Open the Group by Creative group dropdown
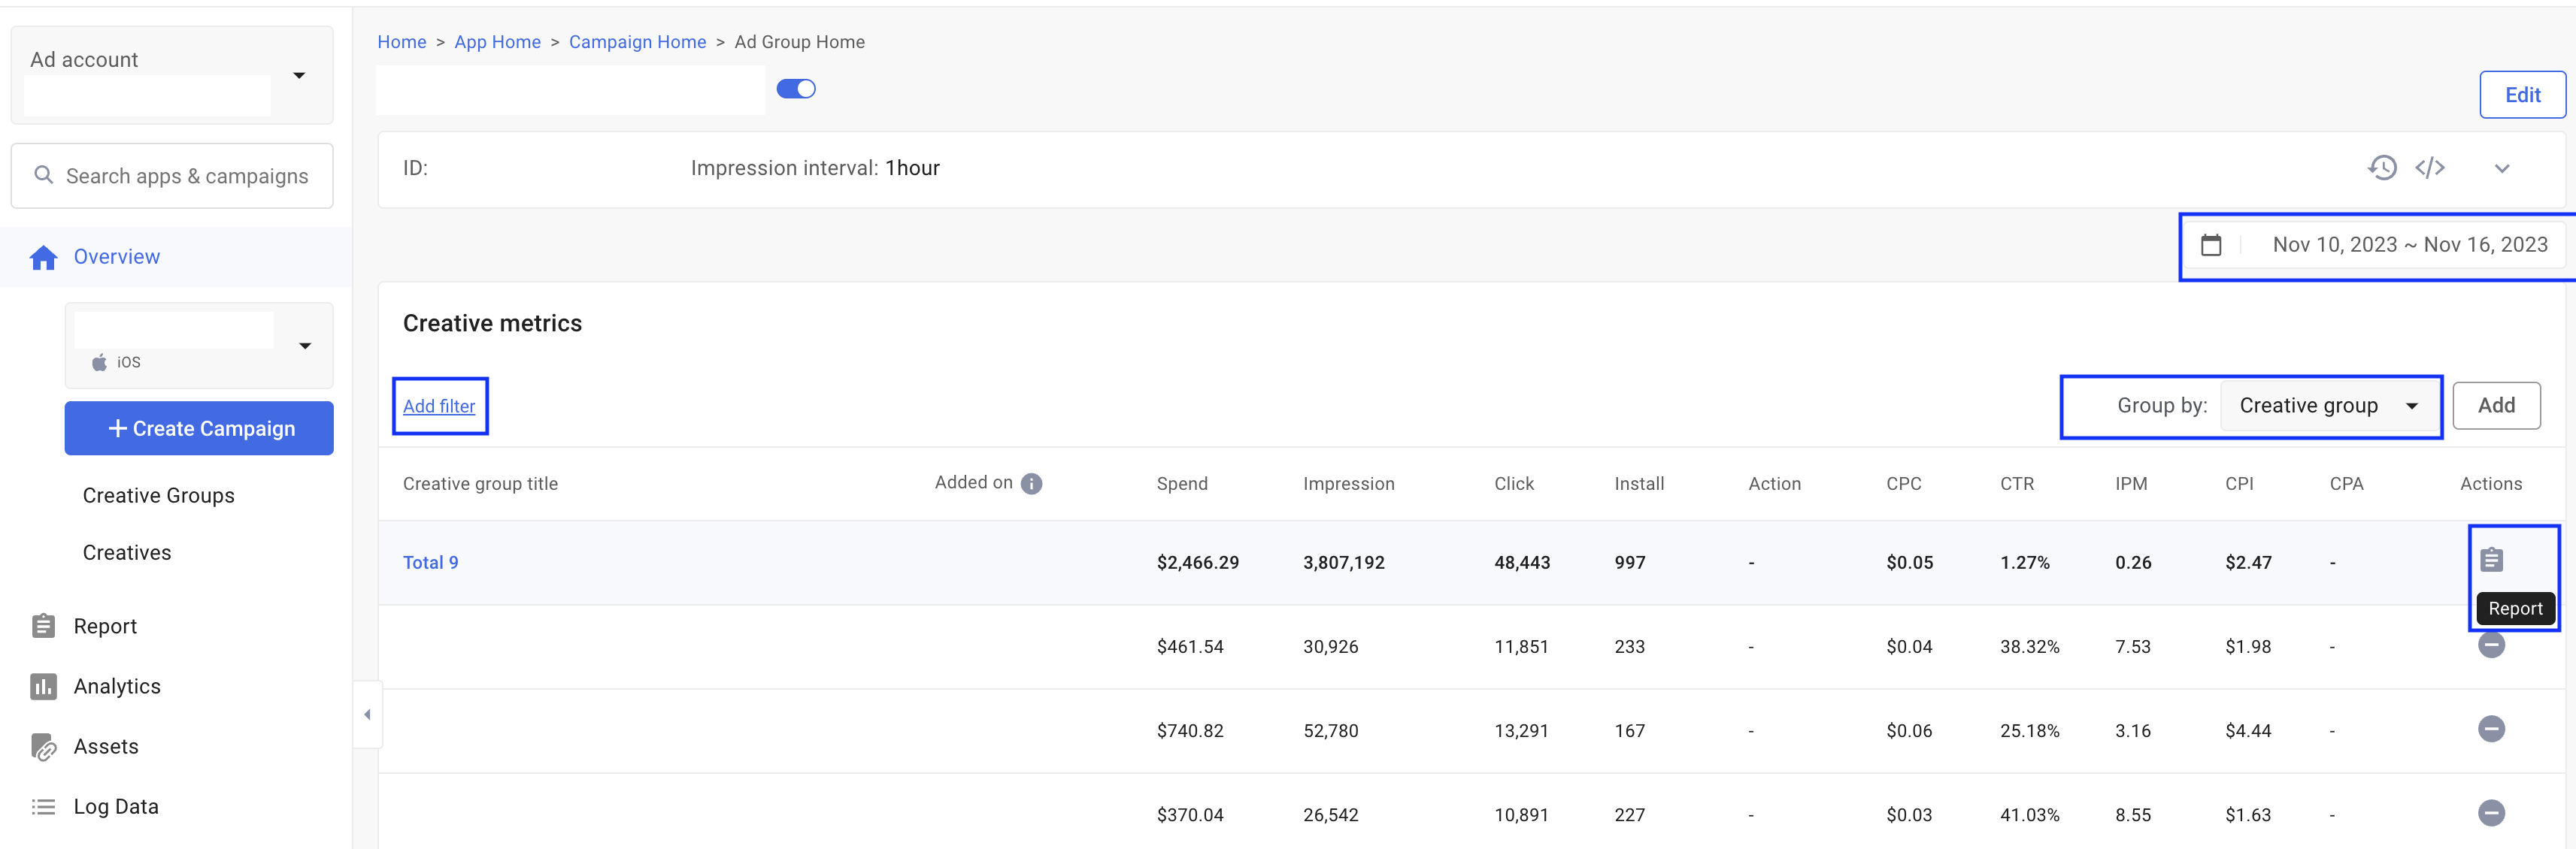2576x849 pixels. tap(2330, 406)
